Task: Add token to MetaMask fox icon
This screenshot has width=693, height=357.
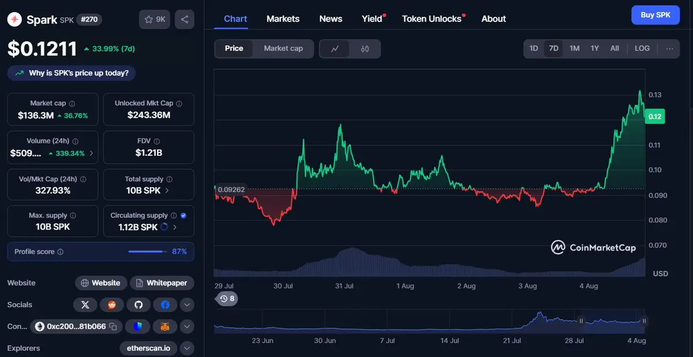Action: coord(165,326)
